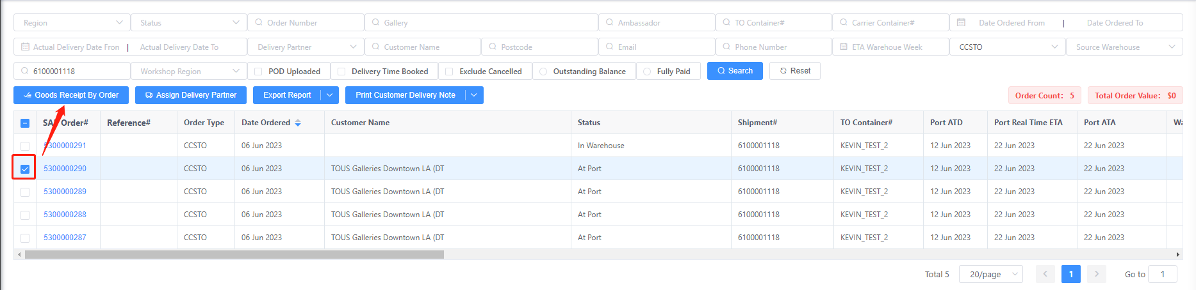Uncheck the row for order 5300000290
Image resolution: width=1196 pixels, height=290 pixels.
coord(25,169)
